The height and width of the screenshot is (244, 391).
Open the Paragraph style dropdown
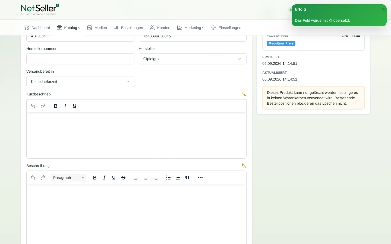69,178
